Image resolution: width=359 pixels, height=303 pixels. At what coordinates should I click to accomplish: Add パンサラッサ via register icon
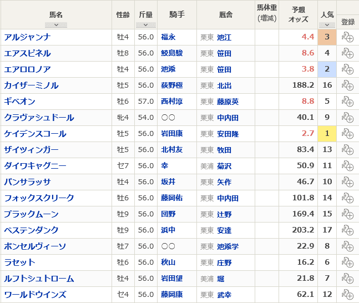(x=347, y=182)
